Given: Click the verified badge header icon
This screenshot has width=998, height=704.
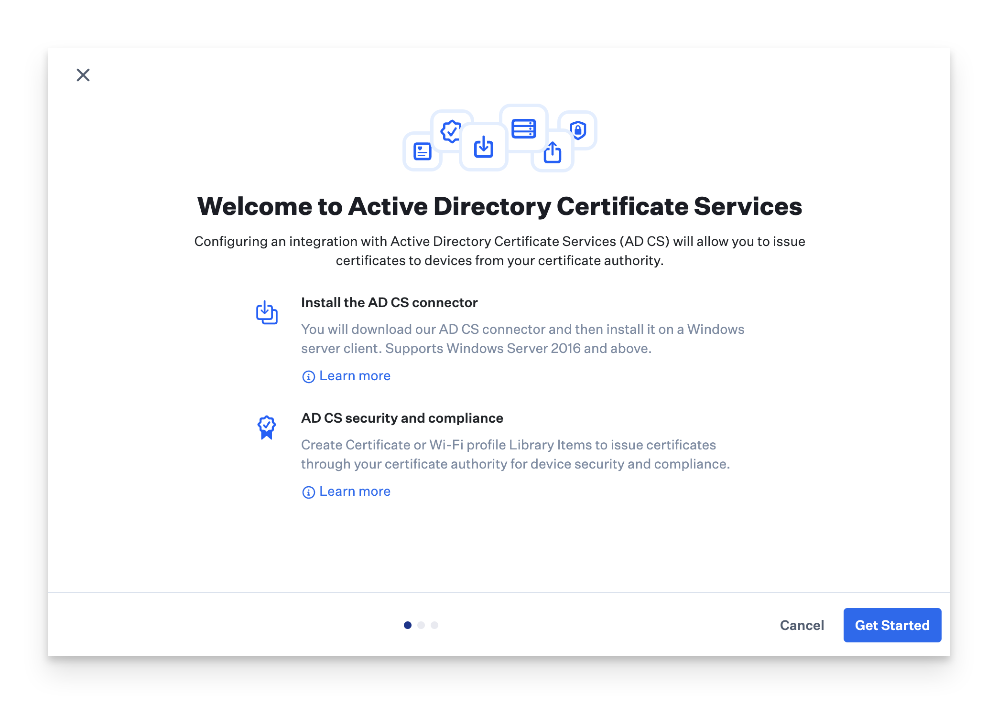Looking at the screenshot, I should click(451, 131).
